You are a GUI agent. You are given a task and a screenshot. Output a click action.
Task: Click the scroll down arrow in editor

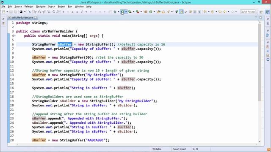click(260, 141)
